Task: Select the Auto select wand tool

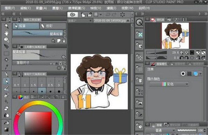Action: (6, 60)
